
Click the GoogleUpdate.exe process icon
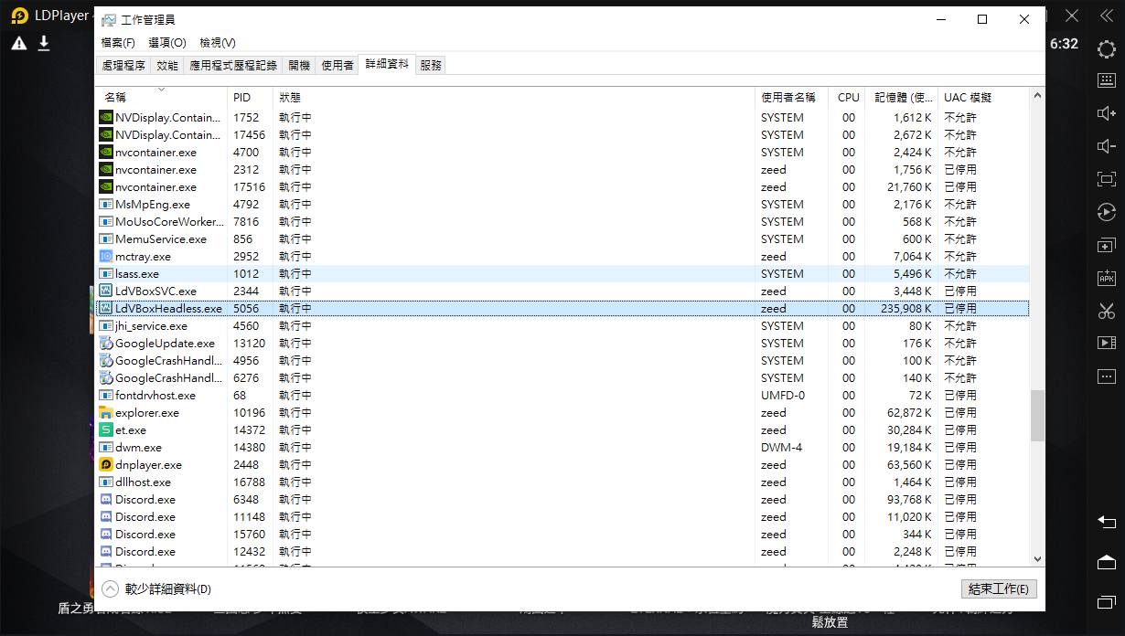(106, 344)
